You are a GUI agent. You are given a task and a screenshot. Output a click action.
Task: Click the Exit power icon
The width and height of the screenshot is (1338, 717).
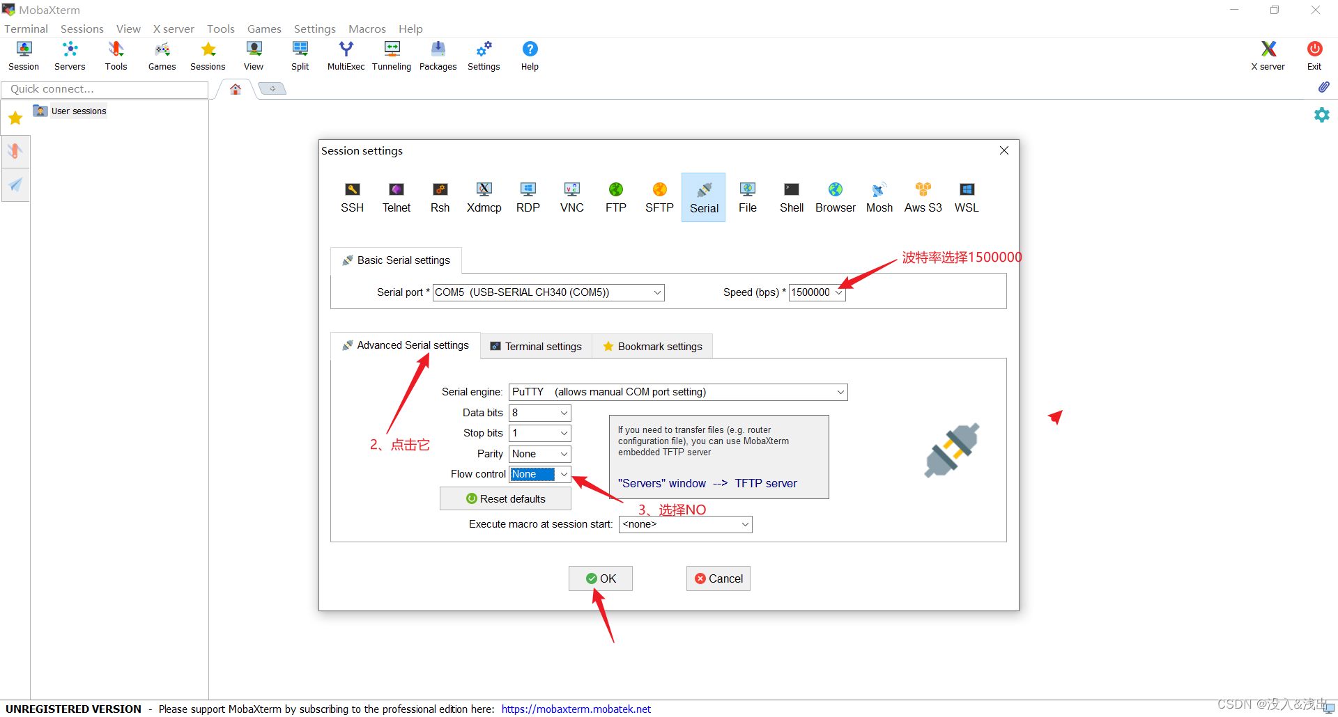(1314, 56)
